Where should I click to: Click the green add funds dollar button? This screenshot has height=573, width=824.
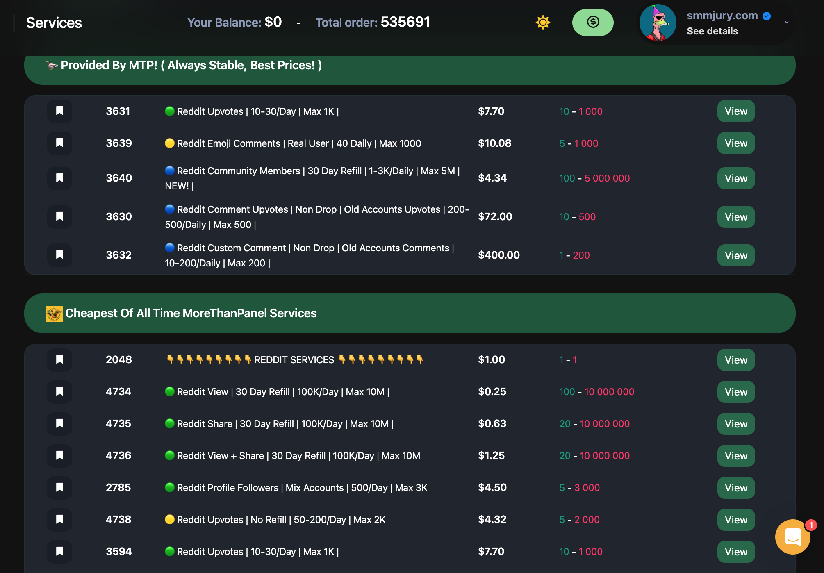[x=593, y=23]
